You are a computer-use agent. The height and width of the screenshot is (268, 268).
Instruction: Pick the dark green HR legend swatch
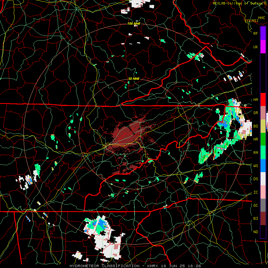pos(263,139)
